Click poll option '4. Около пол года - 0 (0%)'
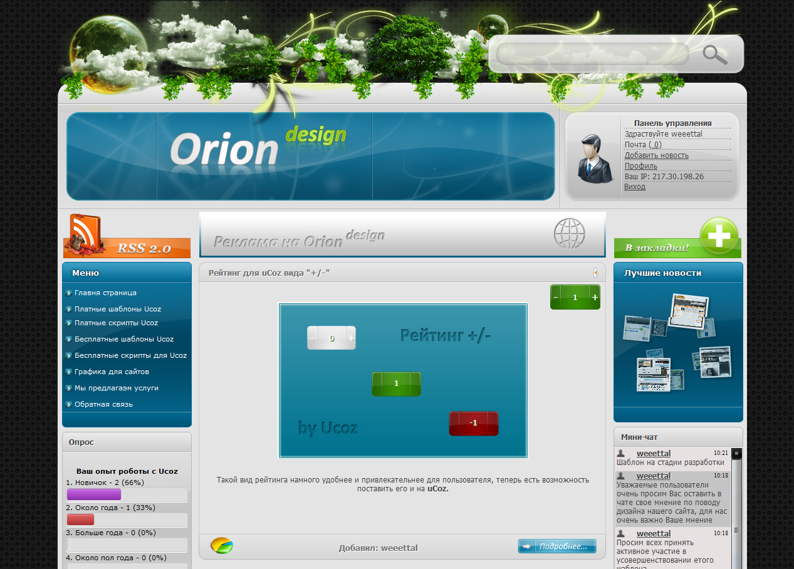 (x=116, y=558)
